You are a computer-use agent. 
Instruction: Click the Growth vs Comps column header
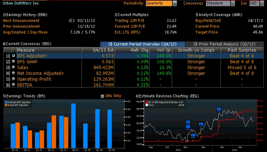pyautogui.click(x=196, y=50)
